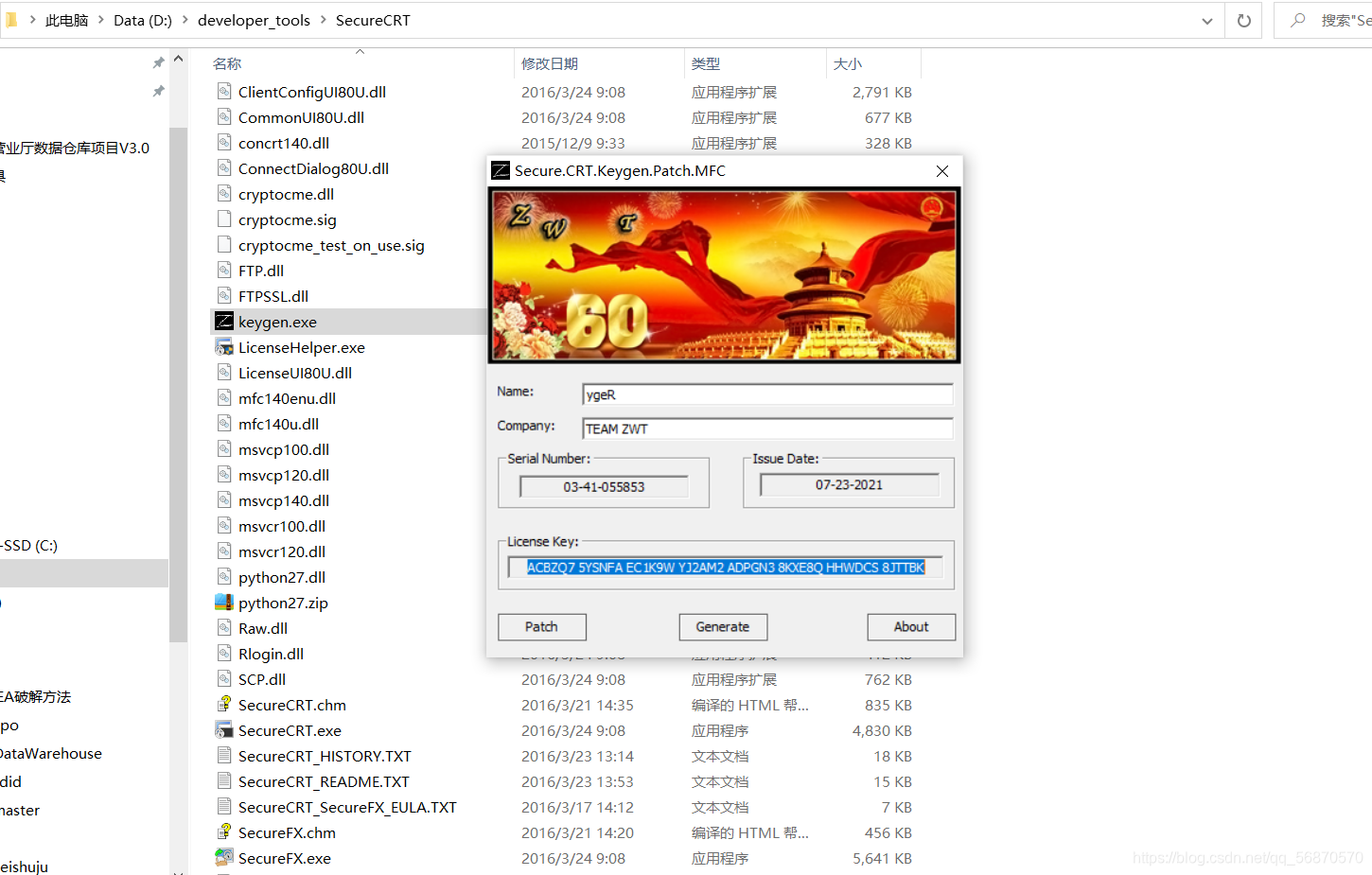This screenshot has height=875, width=1372.
Task: Click the Patch button in keygen dialog
Action: tap(541, 627)
